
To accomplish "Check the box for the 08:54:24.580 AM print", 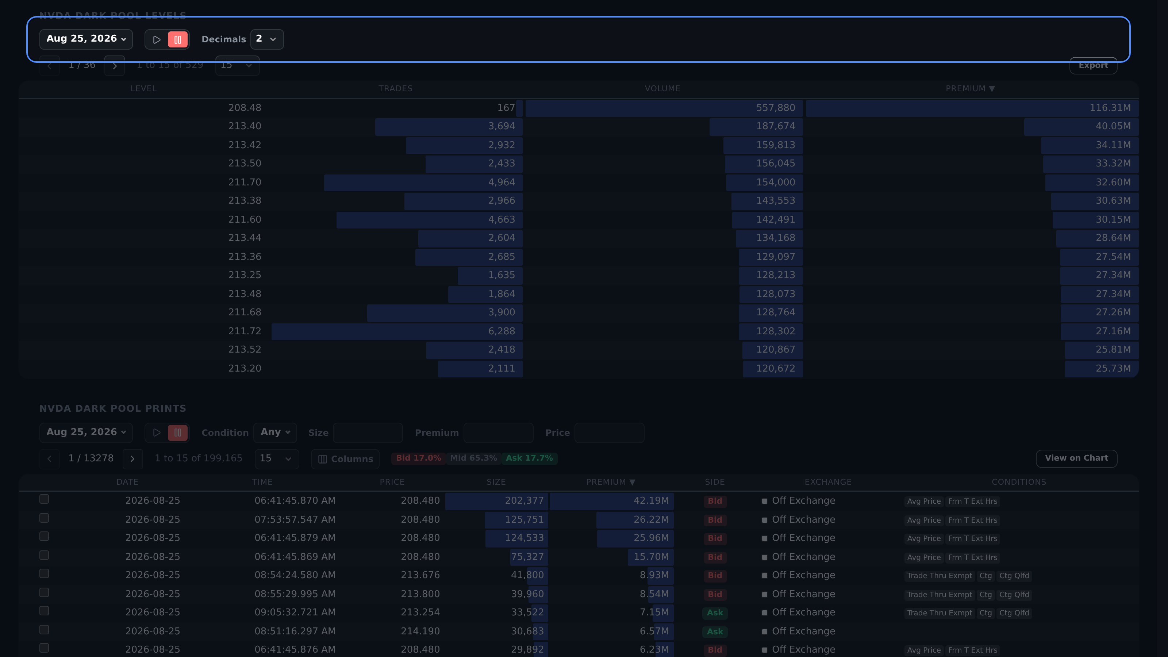I will [x=44, y=573].
